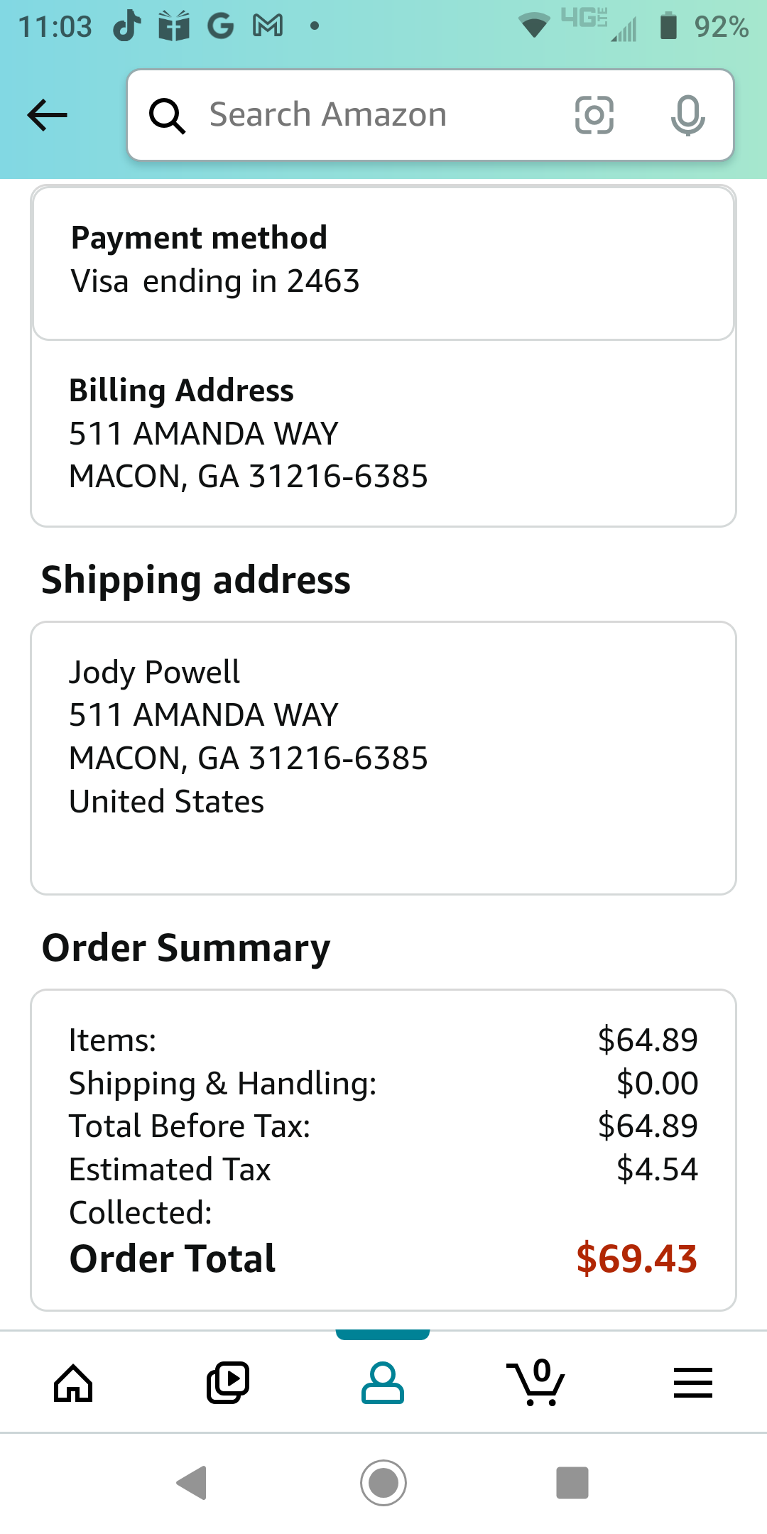767x1534 pixels.
Task: Open the camera lens scan icon
Action: click(594, 115)
